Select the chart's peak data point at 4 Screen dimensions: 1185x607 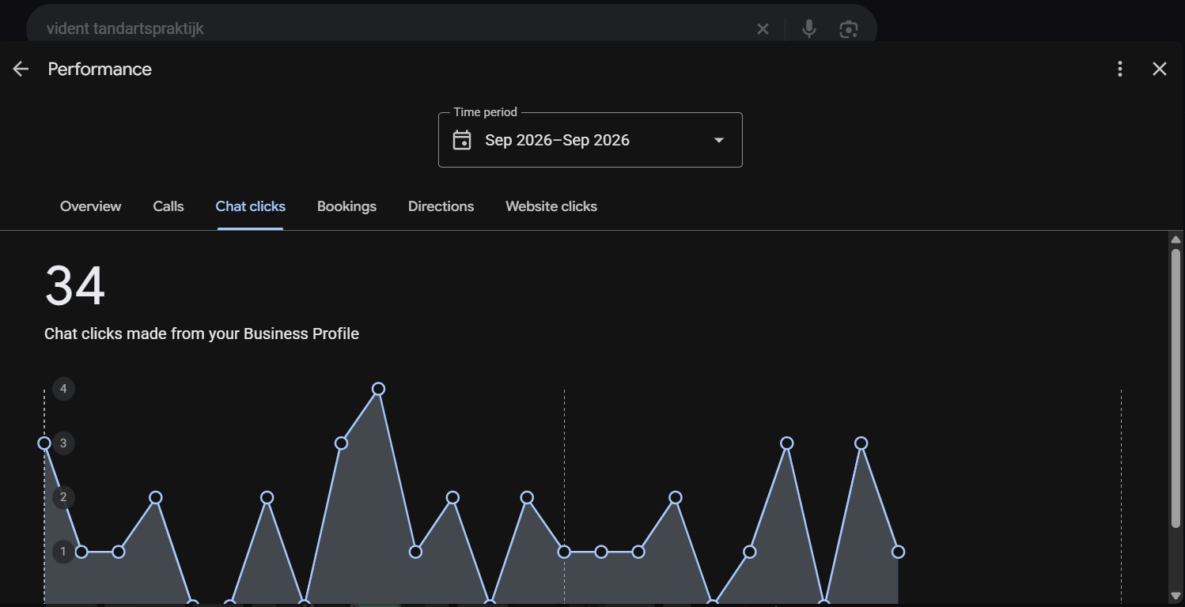coord(378,389)
